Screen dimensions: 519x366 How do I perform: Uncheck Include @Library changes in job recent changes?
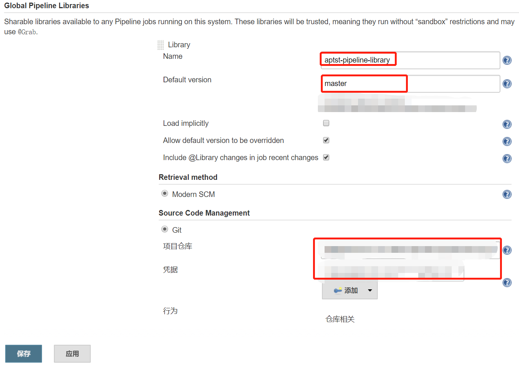coord(326,157)
